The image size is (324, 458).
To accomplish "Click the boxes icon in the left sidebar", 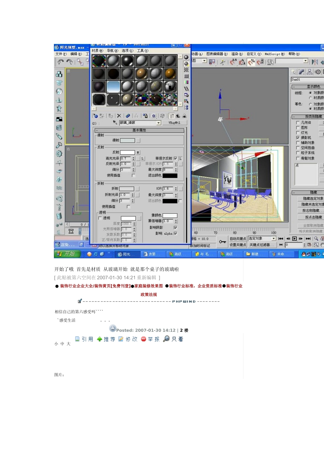I will 59,74.
